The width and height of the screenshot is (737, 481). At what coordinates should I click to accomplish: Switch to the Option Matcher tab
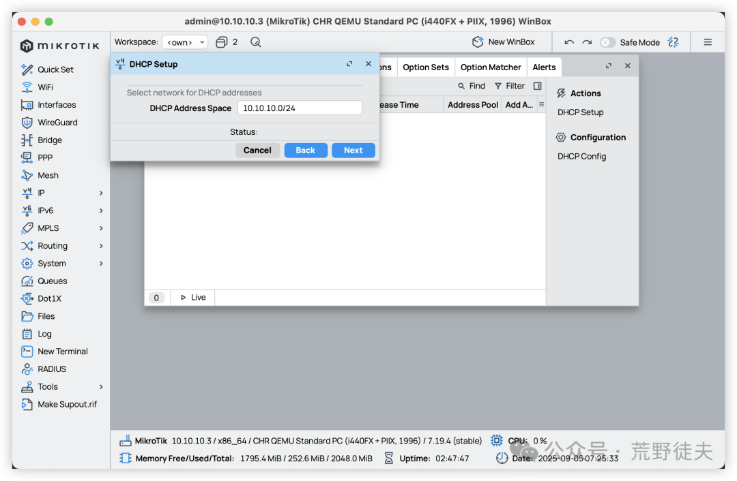pos(491,67)
